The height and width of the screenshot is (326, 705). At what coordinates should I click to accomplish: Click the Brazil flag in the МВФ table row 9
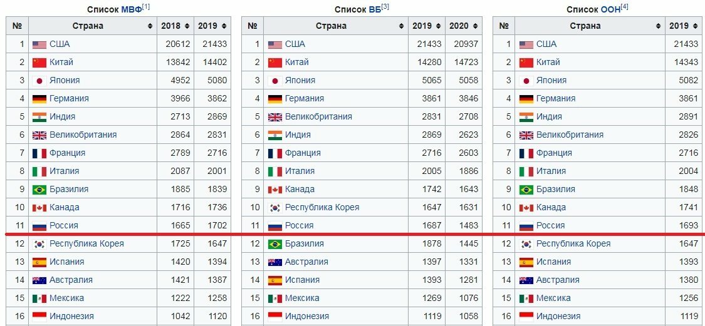[39, 190]
